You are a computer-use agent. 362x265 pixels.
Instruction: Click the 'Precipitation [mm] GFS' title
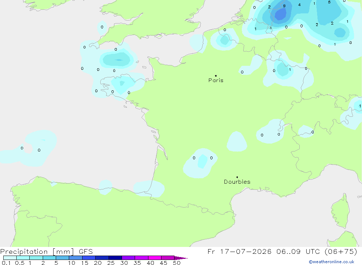pos(46,251)
